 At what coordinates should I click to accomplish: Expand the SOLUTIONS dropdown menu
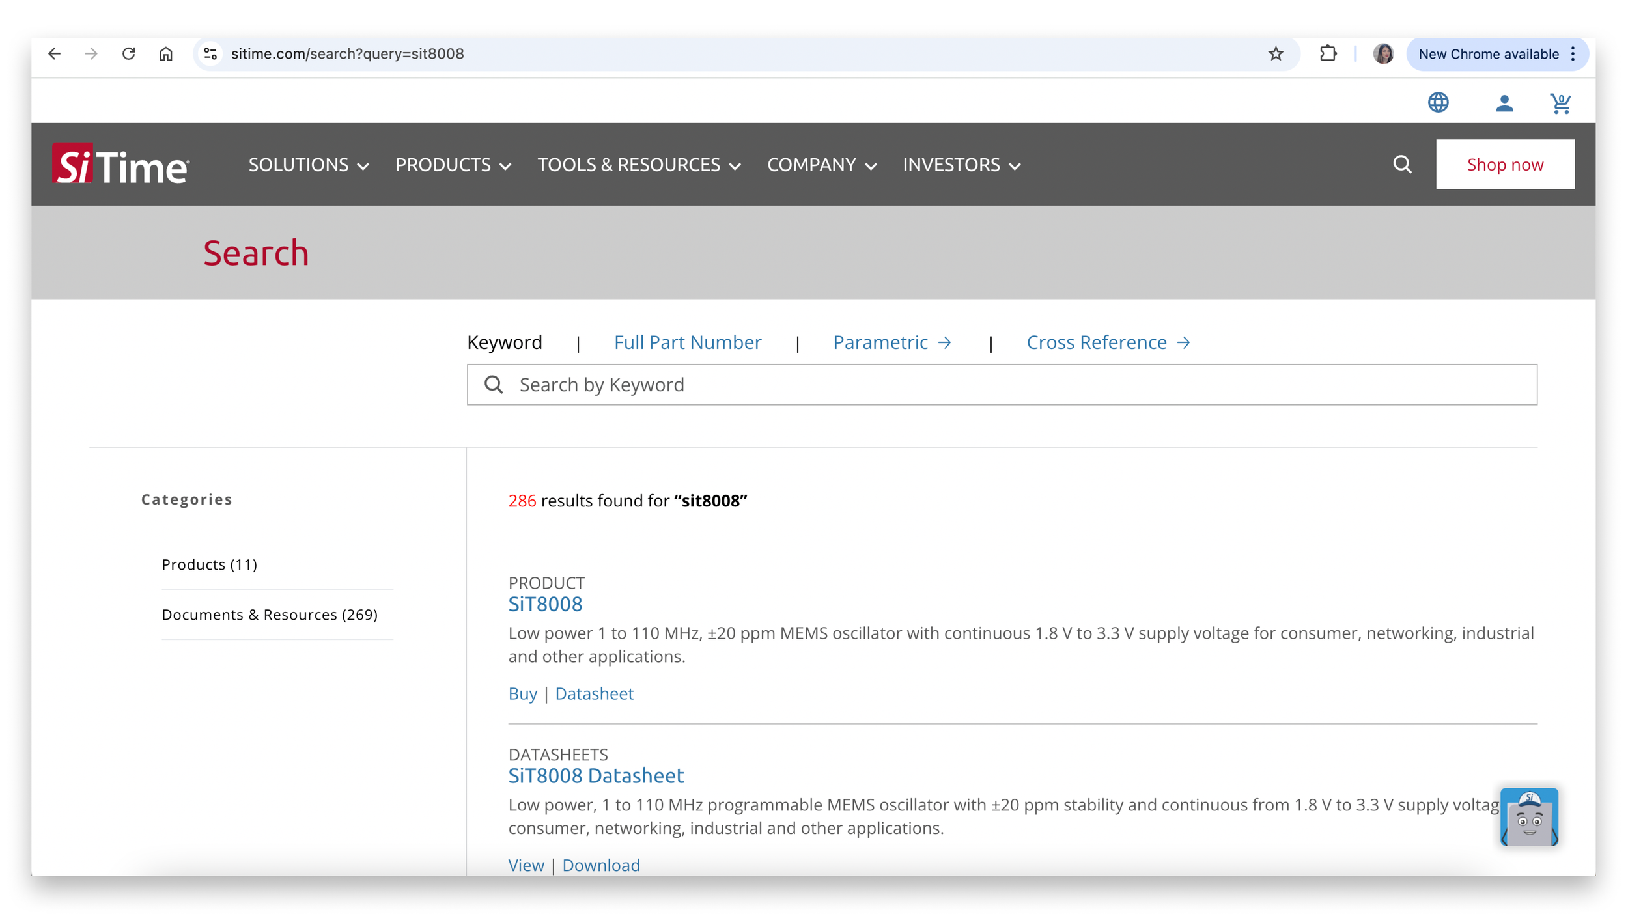(309, 165)
